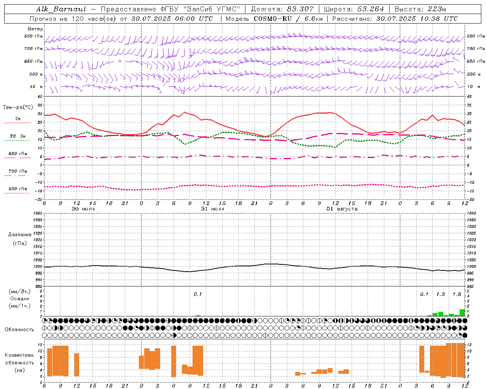Select the 'Прогноз на 120 часа(ов)' text
This screenshot has height=389, width=487.
point(73,19)
